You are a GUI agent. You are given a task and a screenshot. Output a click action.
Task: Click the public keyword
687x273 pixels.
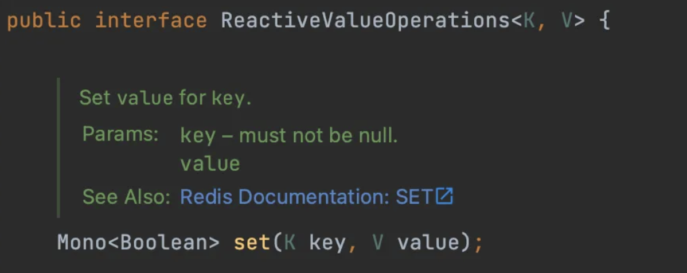click(44, 21)
